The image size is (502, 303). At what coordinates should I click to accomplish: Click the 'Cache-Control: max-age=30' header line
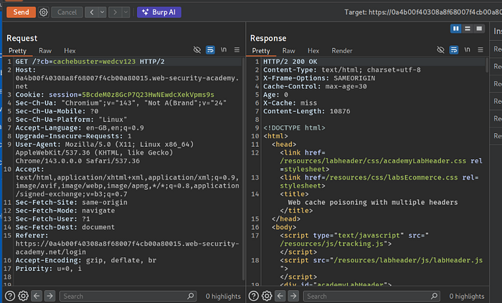tap(315, 86)
